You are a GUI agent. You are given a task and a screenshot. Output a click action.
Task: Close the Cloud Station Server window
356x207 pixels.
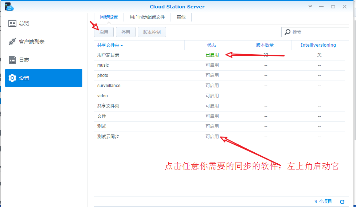345,7
